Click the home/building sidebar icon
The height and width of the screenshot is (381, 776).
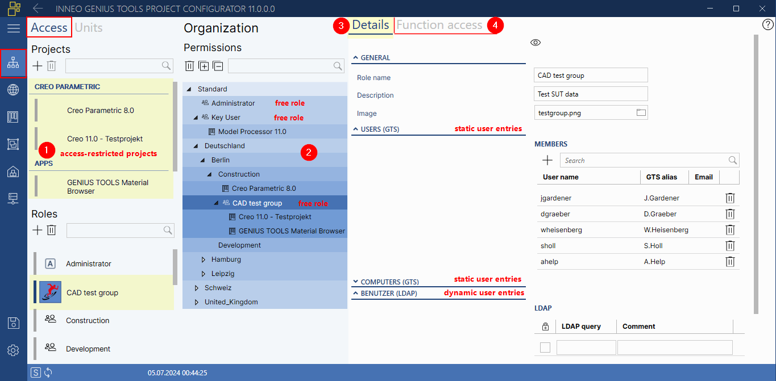tap(14, 172)
